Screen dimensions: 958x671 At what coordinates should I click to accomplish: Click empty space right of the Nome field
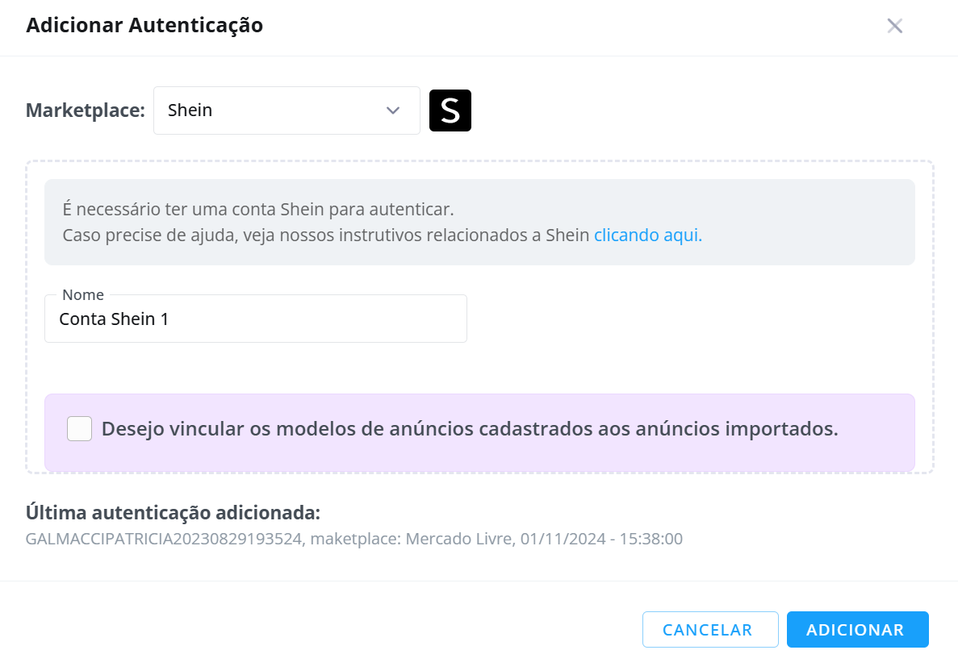[690, 319]
